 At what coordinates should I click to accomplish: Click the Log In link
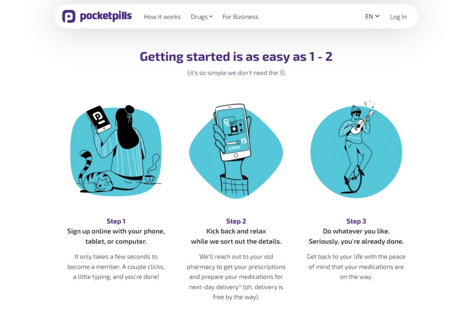pos(398,17)
